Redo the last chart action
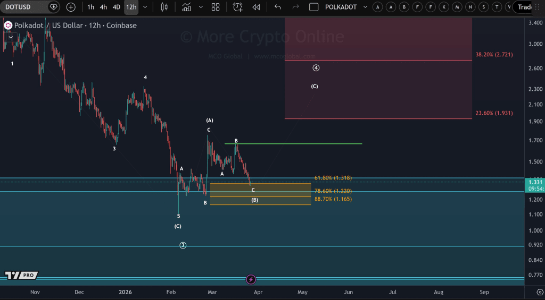545x300 pixels. (295, 7)
